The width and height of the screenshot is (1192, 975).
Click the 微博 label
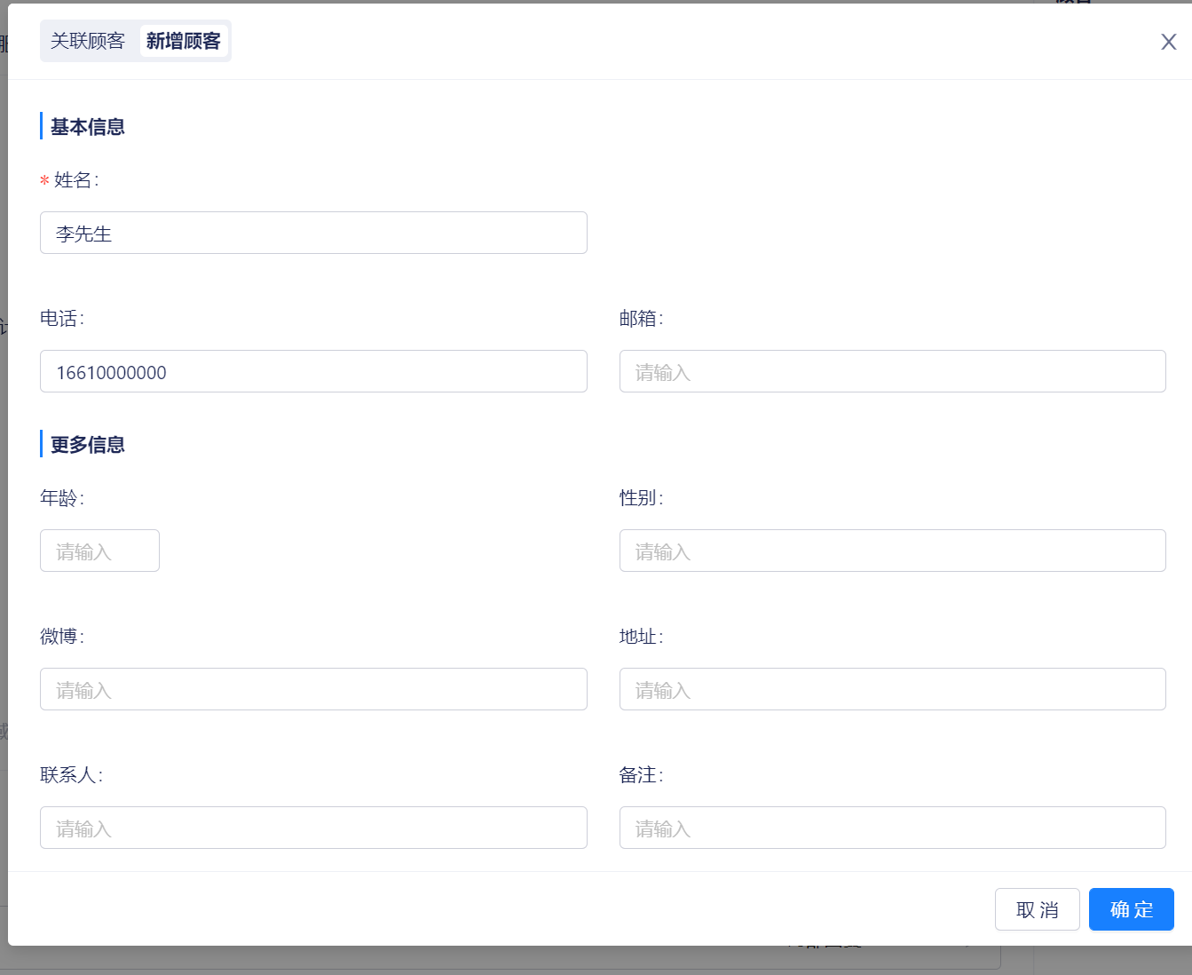[62, 637]
